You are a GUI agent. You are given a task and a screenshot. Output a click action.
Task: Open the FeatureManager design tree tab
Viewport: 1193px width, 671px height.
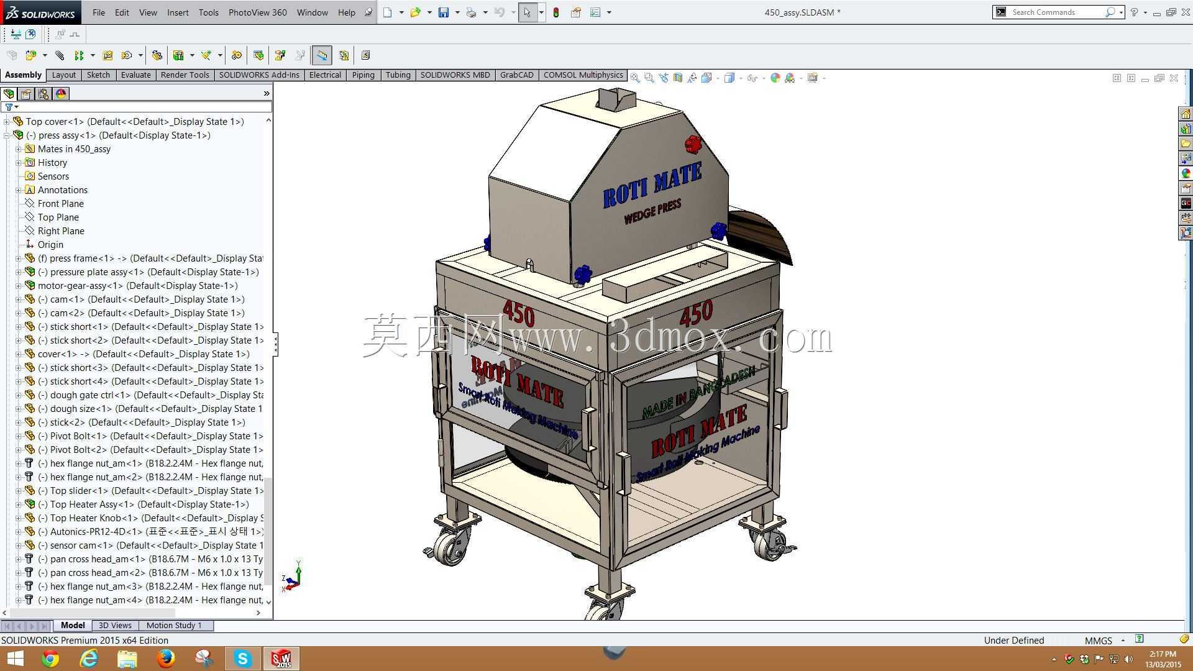point(9,94)
